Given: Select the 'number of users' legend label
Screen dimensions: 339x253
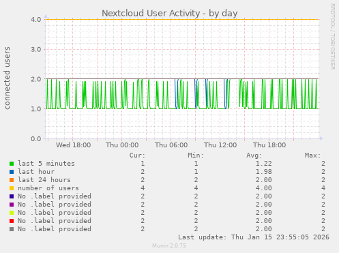Looking at the screenshot, I should [48, 188].
